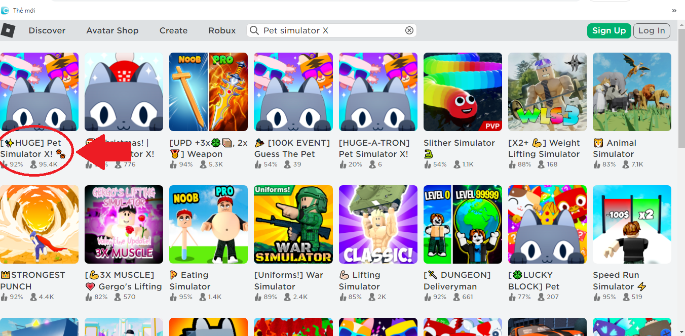Click '[100K EVENT] Guess The Pet' title
685x336 pixels.
tap(292, 148)
